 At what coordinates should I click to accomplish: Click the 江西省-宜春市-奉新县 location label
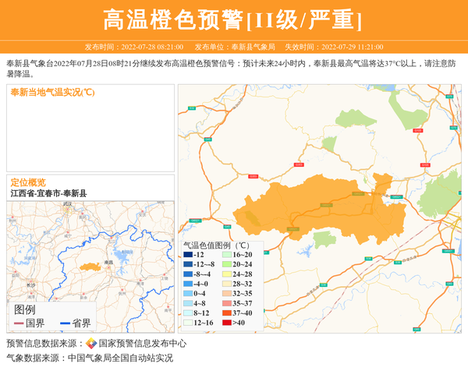click(48, 192)
